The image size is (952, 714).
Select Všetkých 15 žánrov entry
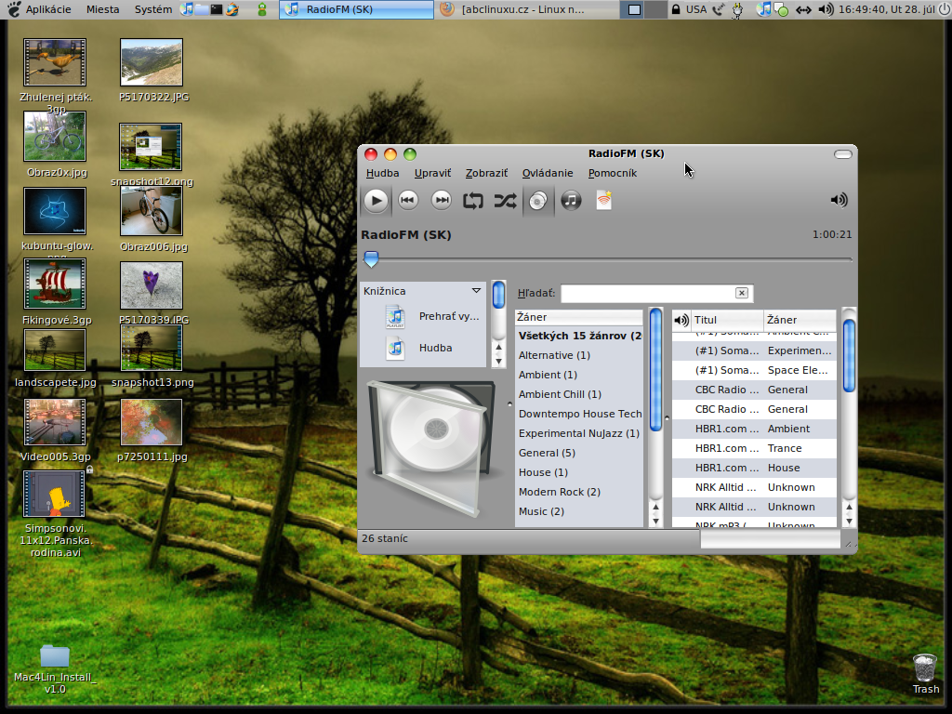[578, 336]
